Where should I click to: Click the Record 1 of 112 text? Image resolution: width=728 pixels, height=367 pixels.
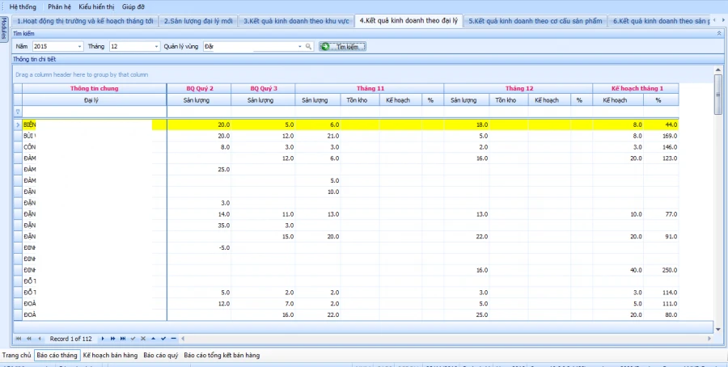[x=70, y=339]
